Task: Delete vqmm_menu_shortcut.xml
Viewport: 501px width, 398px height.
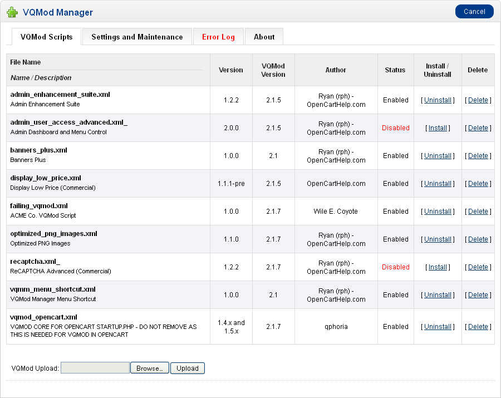Action: (478, 294)
